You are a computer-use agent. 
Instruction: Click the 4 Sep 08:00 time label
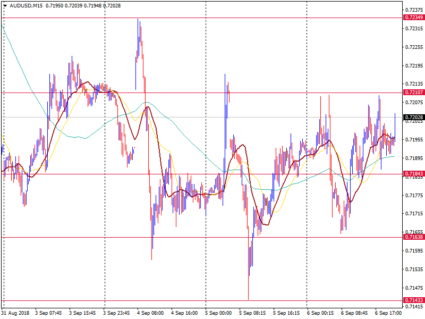coord(150,313)
